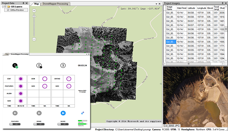Click the EXIF status indicator circle
This screenshot has height=131, width=228.
21,79
